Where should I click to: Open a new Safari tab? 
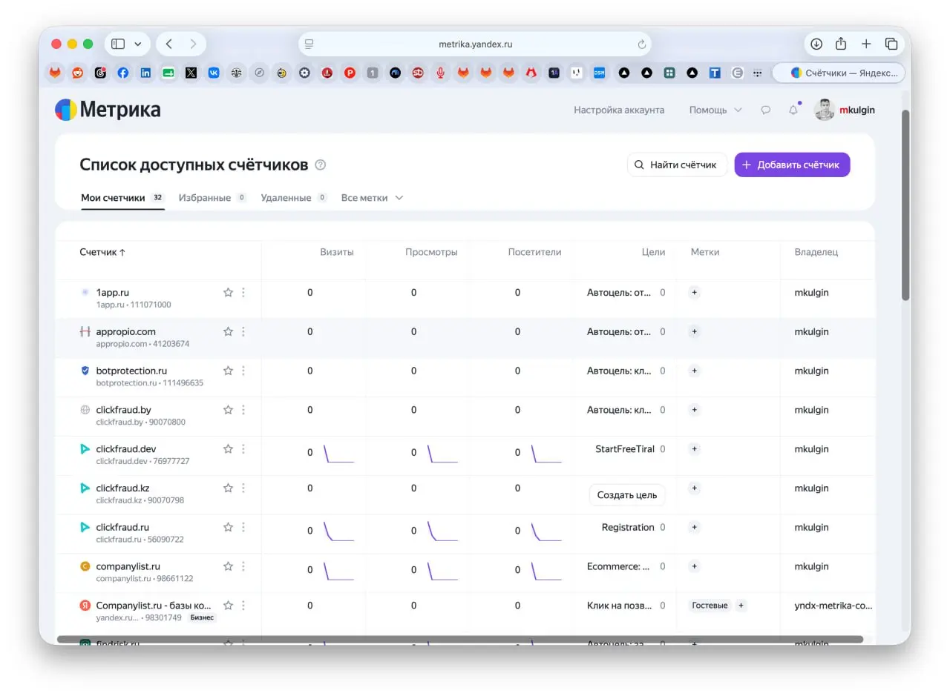tap(866, 44)
